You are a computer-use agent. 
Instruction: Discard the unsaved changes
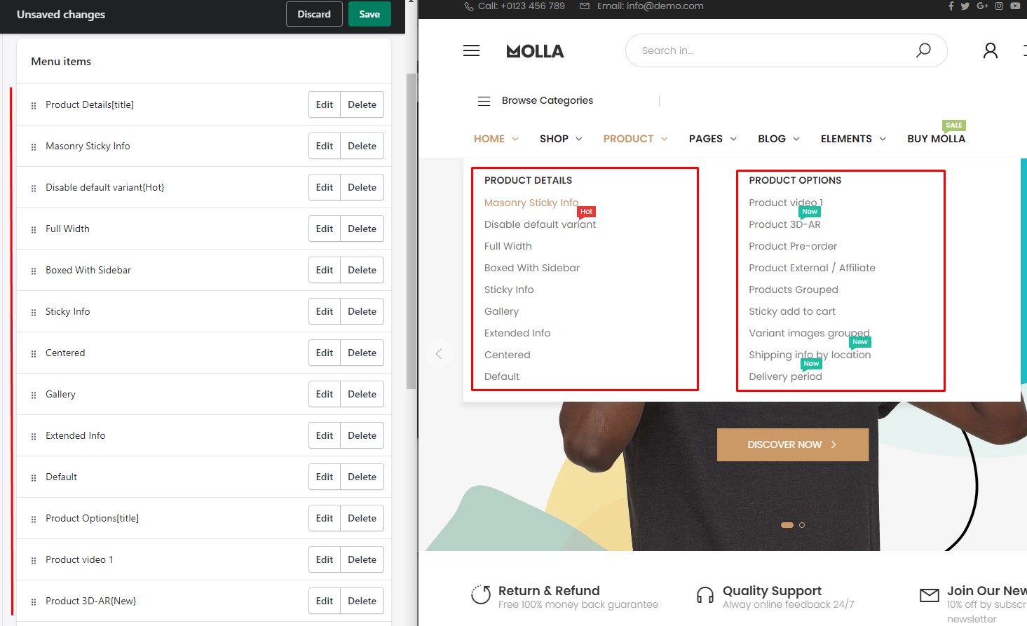point(314,14)
